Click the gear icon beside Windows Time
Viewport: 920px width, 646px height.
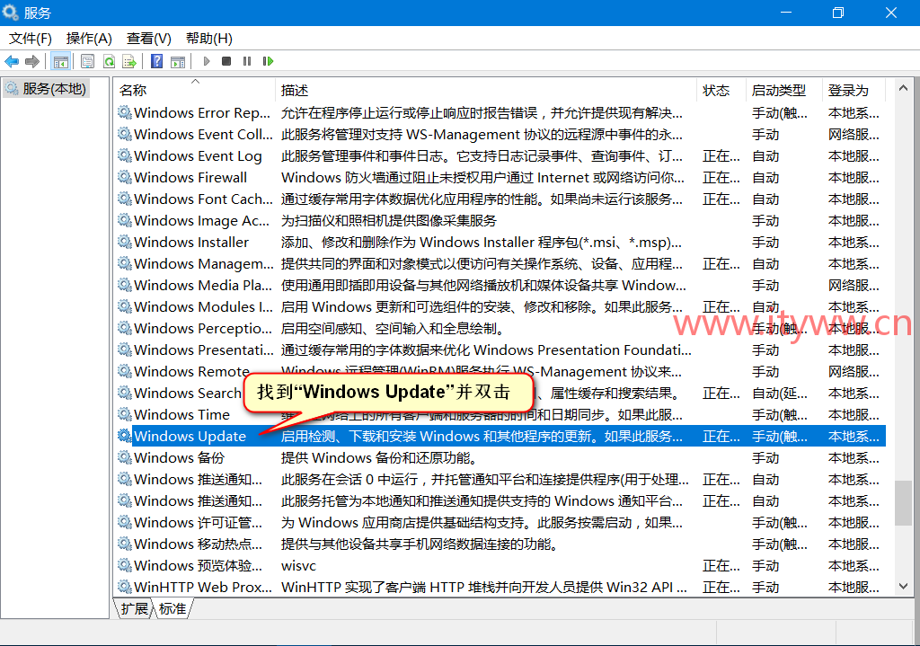(x=124, y=414)
